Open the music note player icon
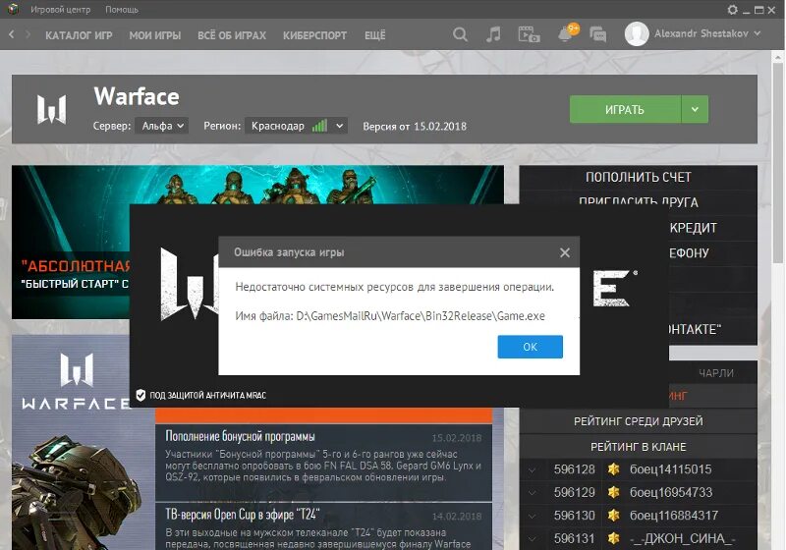 493,34
